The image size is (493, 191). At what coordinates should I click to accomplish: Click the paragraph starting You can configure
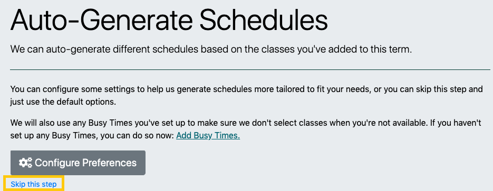point(247,96)
